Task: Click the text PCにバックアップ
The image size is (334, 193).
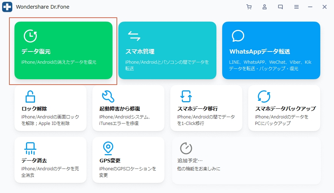Action: click(273, 123)
